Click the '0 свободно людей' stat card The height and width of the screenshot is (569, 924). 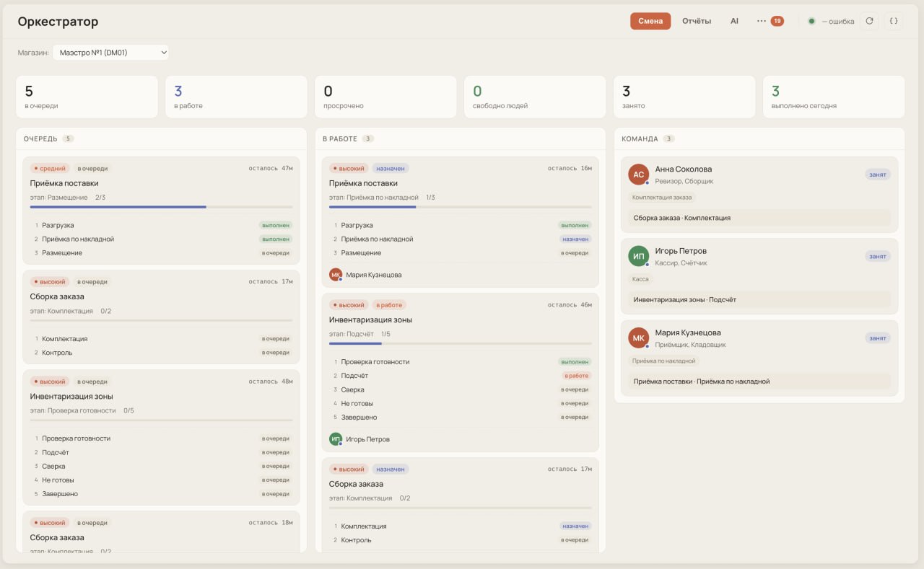click(535, 97)
